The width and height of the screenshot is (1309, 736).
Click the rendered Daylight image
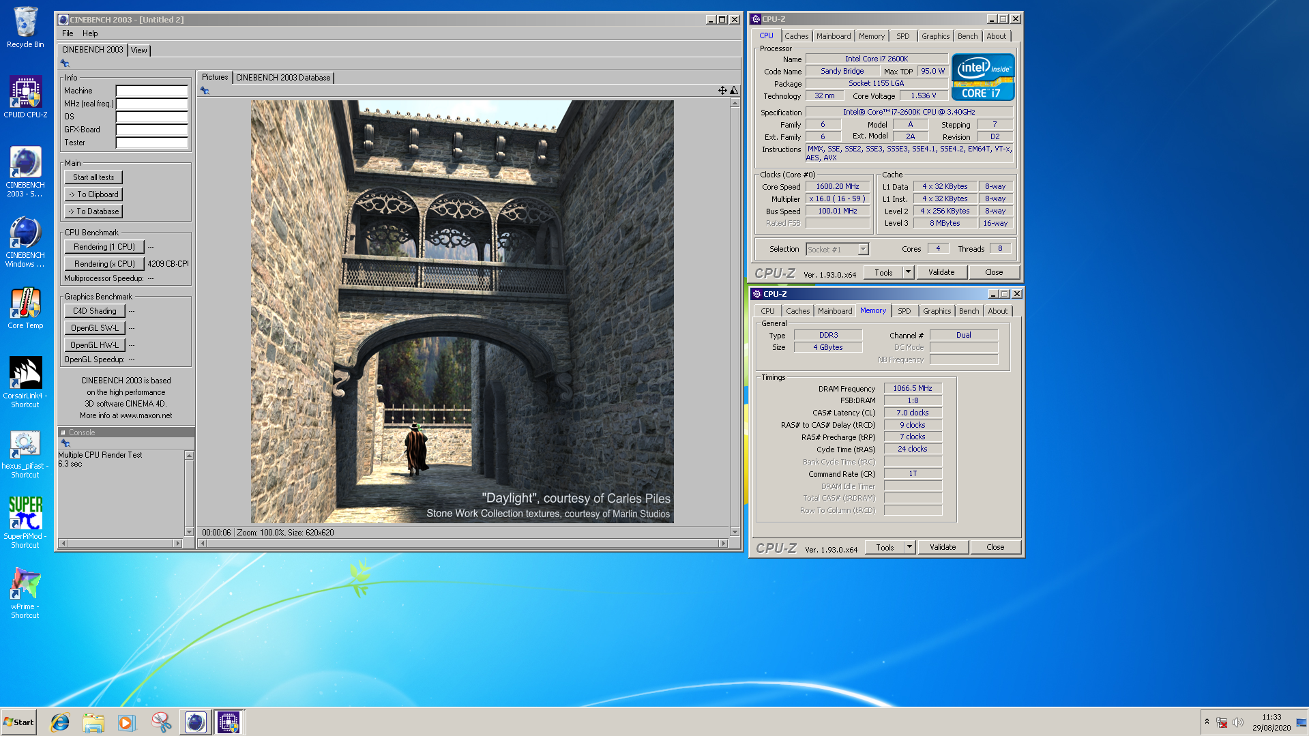(x=462, y=312)
